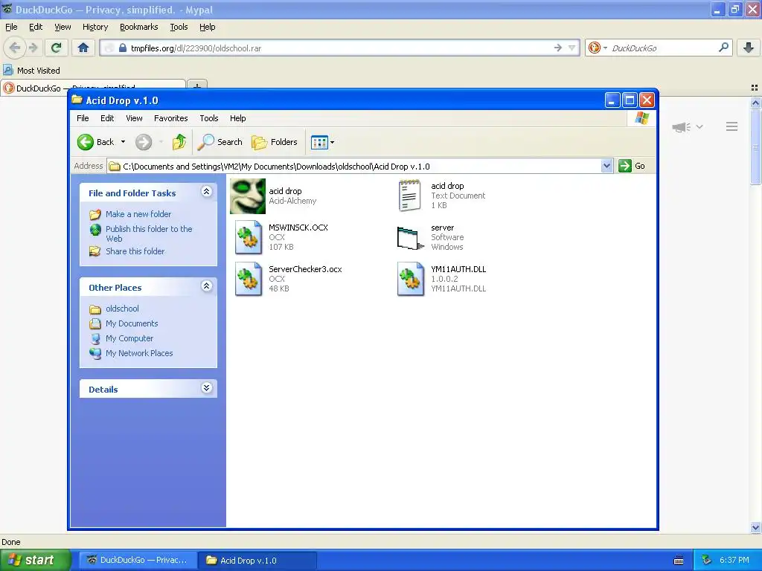Open browser History menu
762x571 pixels.
click(95, 28)
